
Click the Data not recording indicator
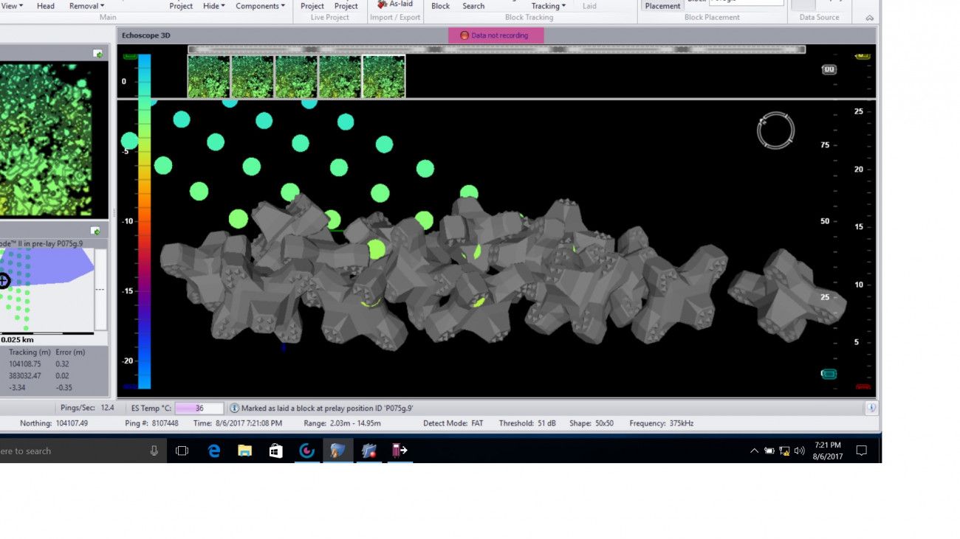coord(496,35)
